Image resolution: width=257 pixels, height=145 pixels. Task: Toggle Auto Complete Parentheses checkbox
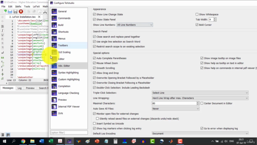click(94, 58)
